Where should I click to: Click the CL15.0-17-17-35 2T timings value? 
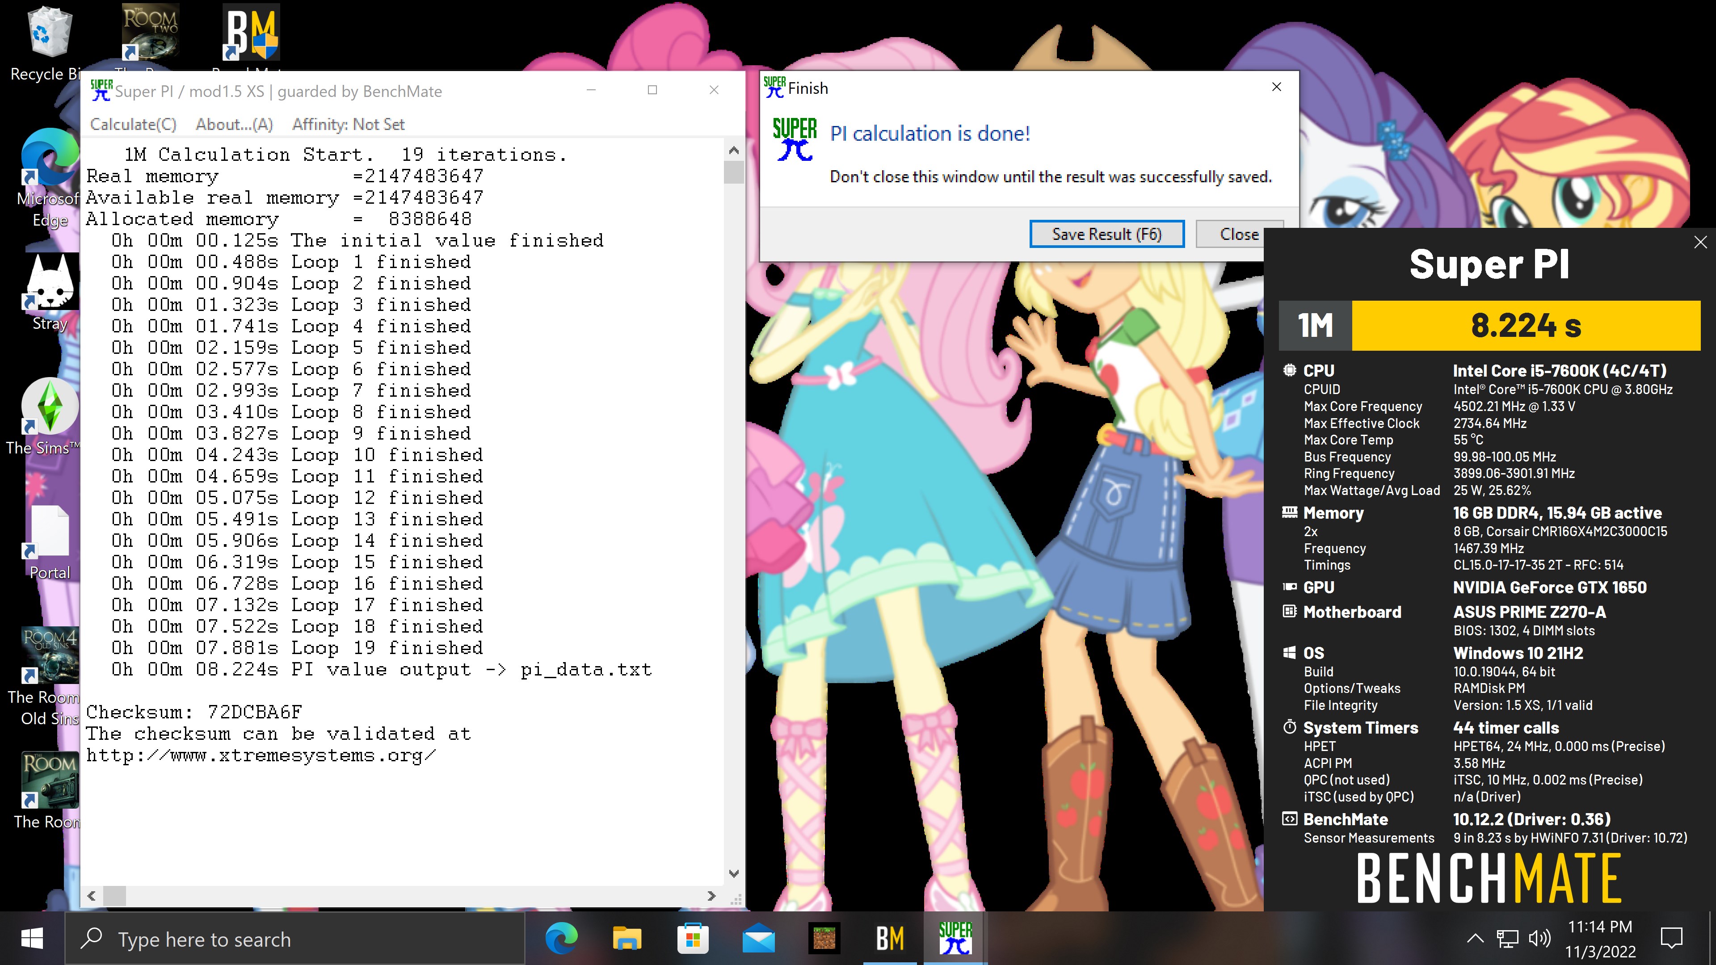pos(1538,566)
